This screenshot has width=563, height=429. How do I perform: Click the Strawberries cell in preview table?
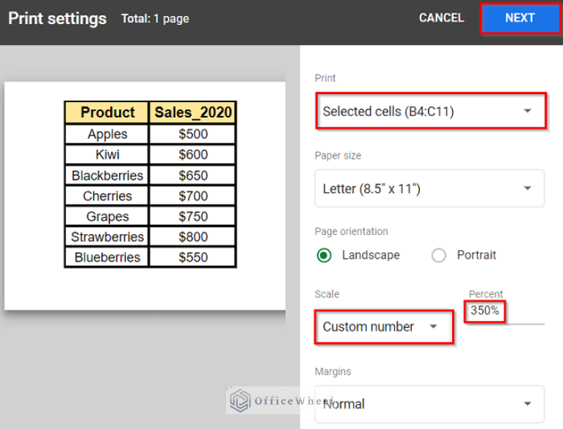(107, 237)
